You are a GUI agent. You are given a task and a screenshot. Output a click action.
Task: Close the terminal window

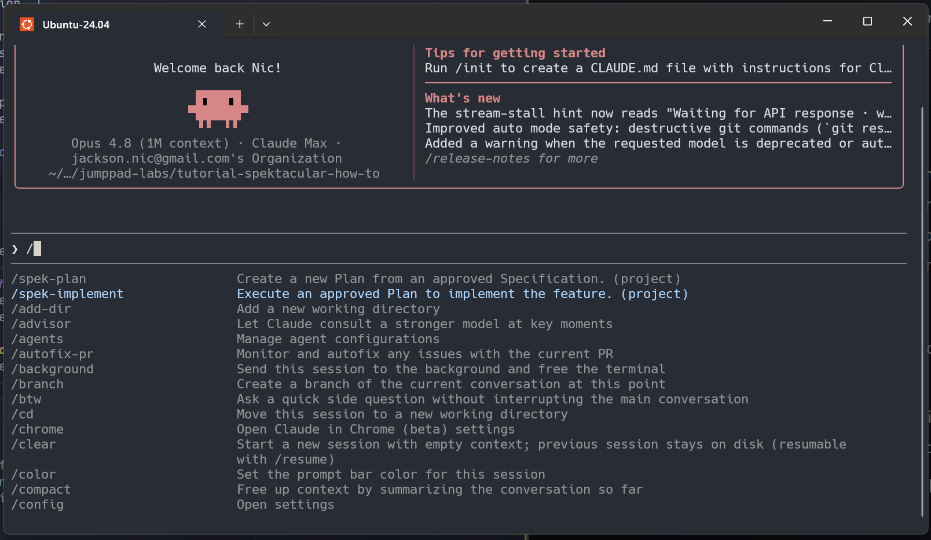tap(907, 21)
